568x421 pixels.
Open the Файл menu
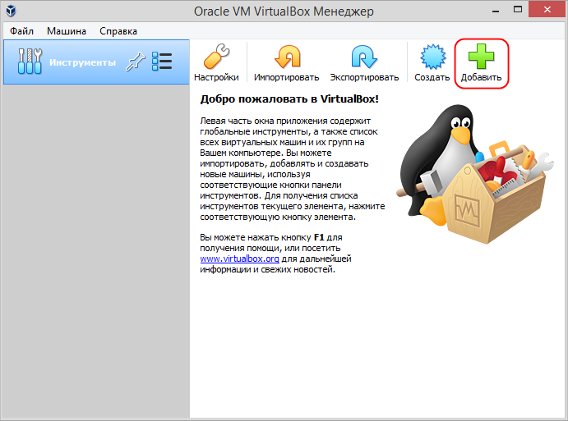(x=21, y=31)
